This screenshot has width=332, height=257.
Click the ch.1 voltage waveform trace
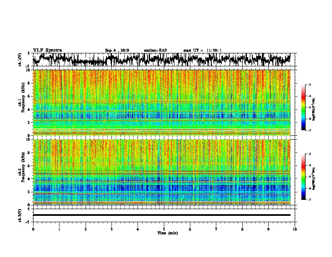(161, 60)
